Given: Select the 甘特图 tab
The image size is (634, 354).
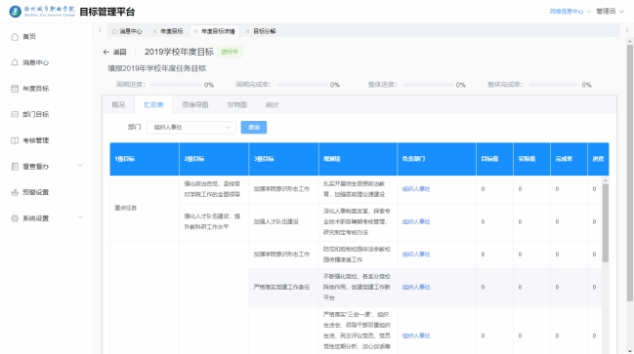Looking at the screenshot, I should click(237, 104).
